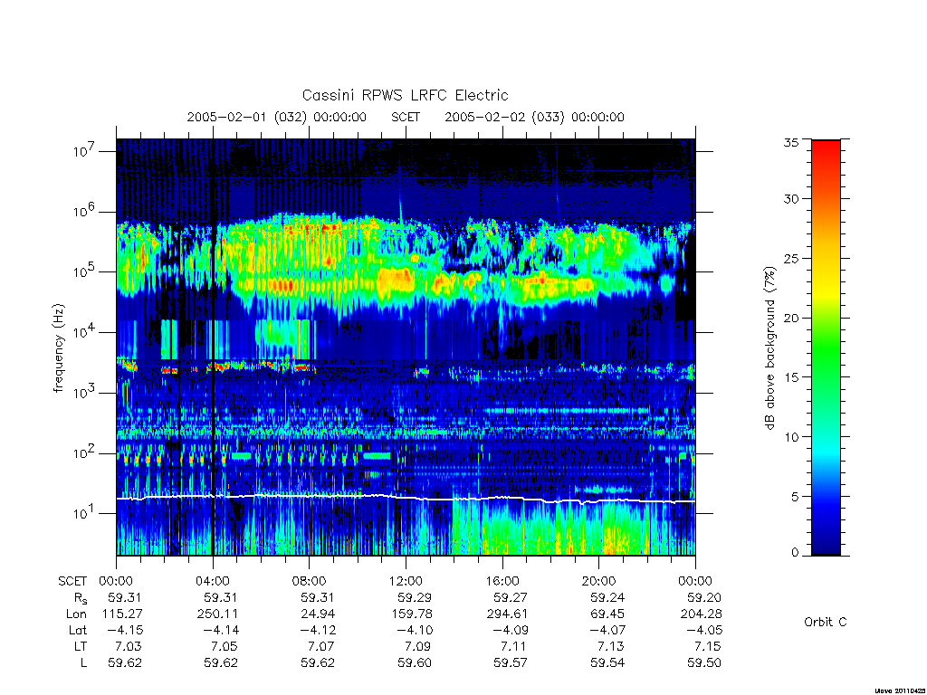Click the 10^1 frequency tick label
Viewport: 927px width, 695px height.
tap(84, 513)
